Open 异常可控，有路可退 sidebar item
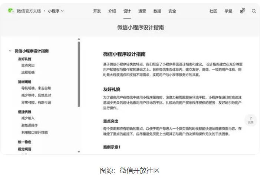261x181 pixels. pyautogui.click(x=36, y=102)
